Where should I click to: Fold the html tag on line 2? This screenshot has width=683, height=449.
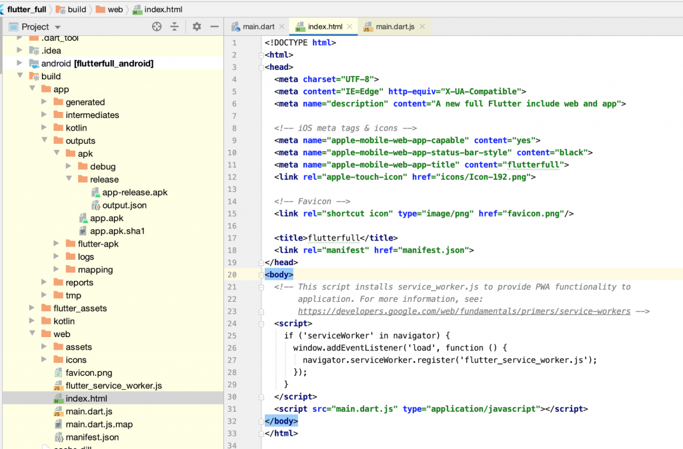(x=261, y=55)
